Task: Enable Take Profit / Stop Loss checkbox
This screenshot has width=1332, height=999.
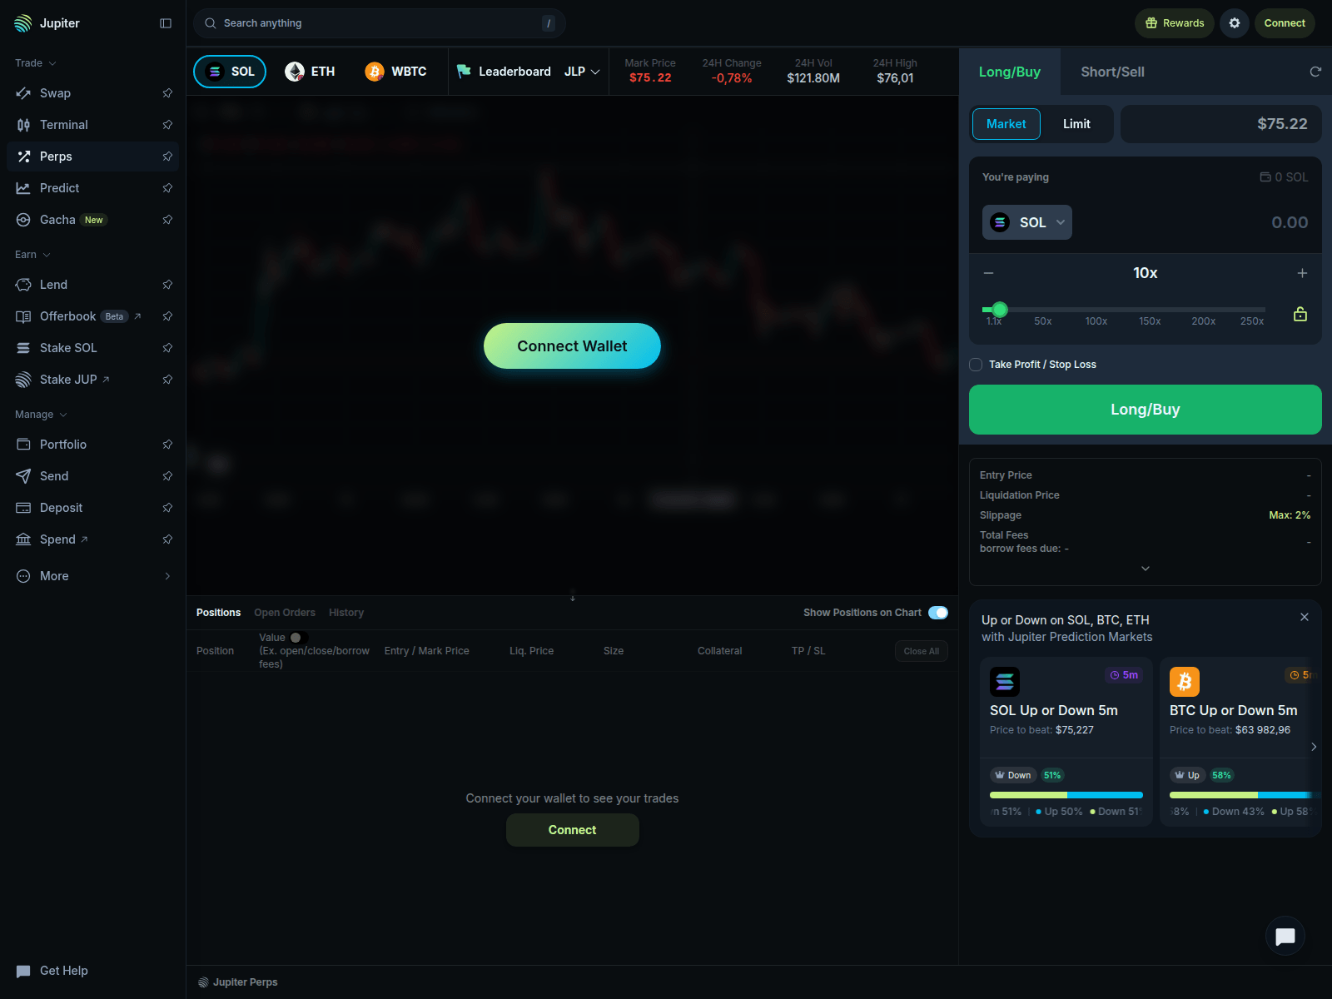Action: [976, 365]
